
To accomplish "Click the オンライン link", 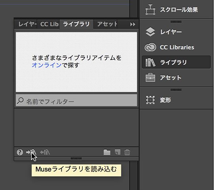I will pyautogui.click(x=47, y=65).
